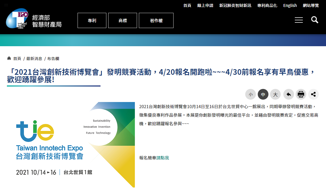
Task: Open the hamburger menu icon
Action: (x=299, y=20)
